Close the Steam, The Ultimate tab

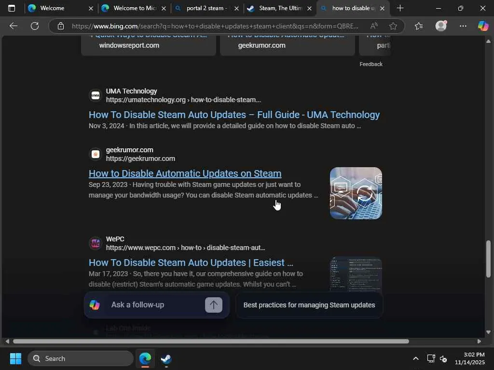click(309, 9)
